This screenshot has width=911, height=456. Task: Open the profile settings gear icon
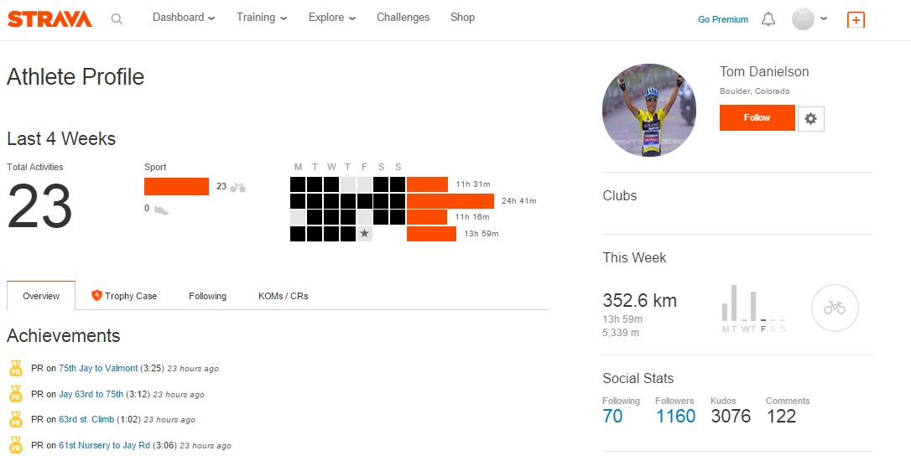810,119
